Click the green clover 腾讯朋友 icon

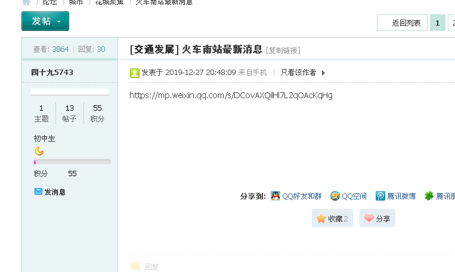[429, 196]
